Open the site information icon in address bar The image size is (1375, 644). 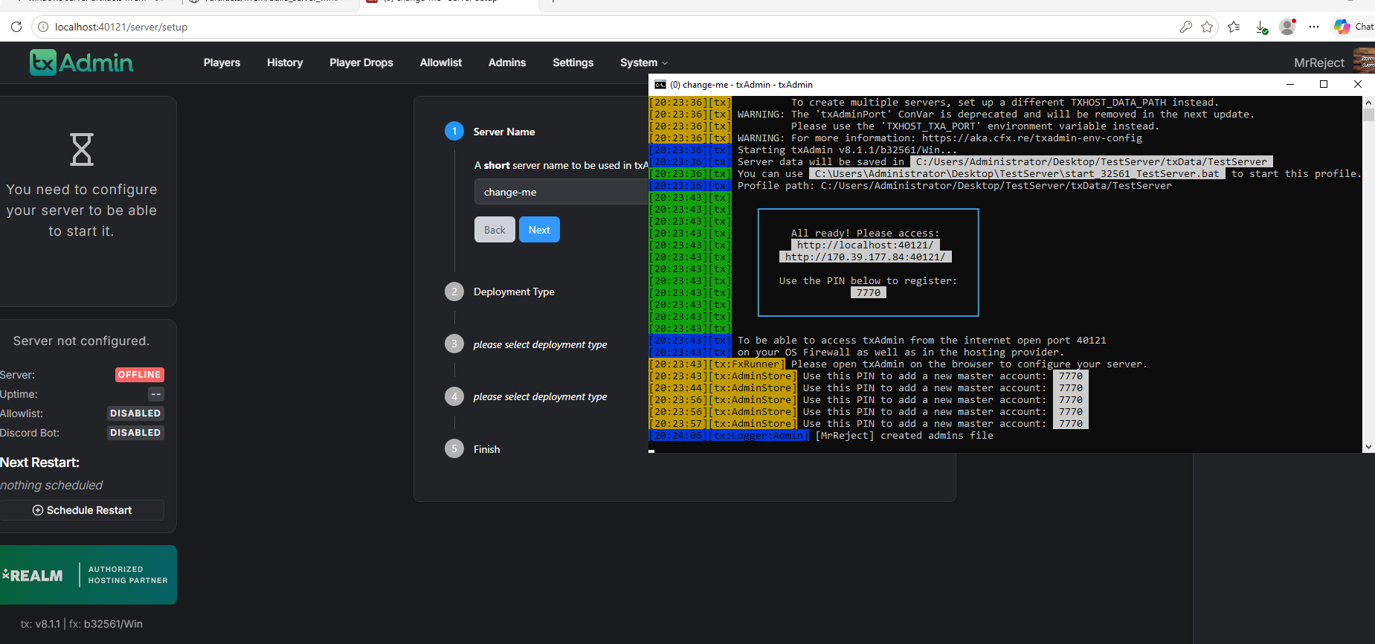[x=43, y=27]
